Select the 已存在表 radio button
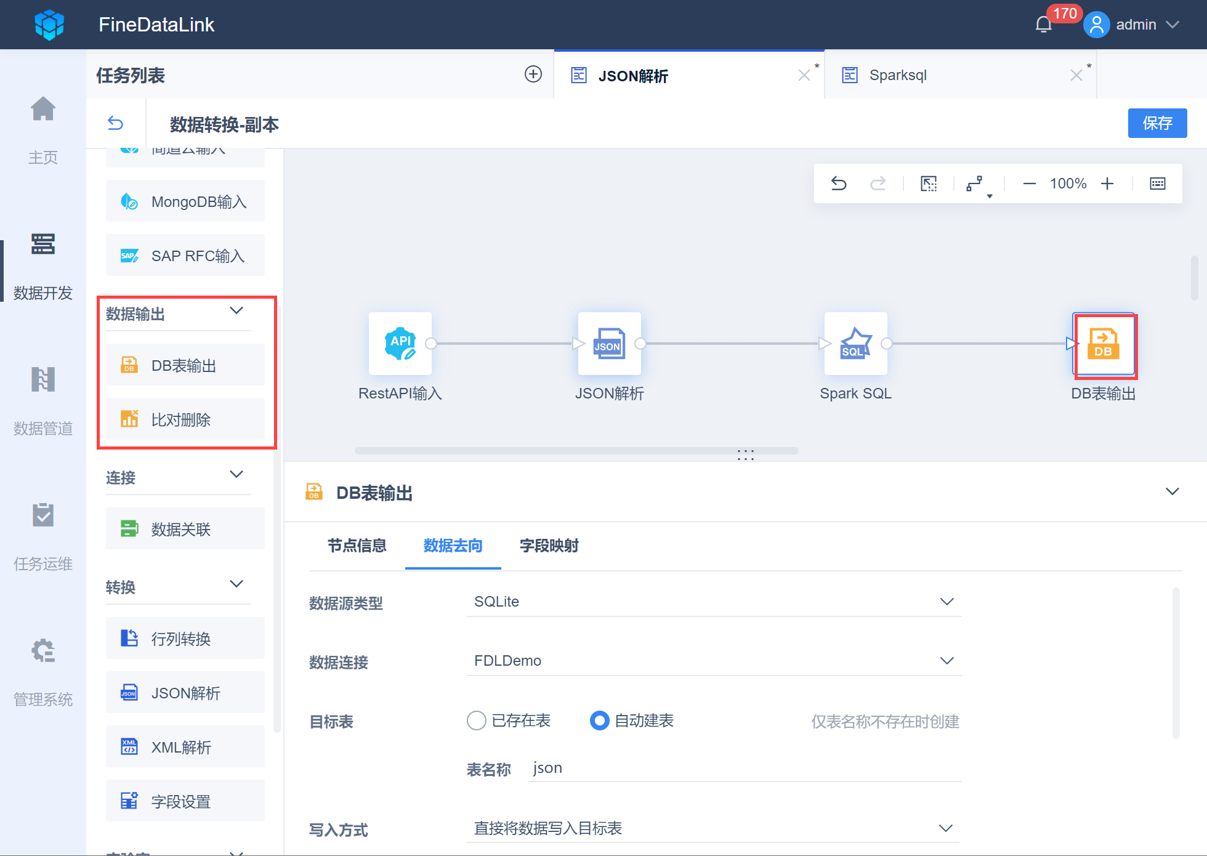Image resolution: width=1207 pixels, height=856 pixels. (x=477, y=721)
